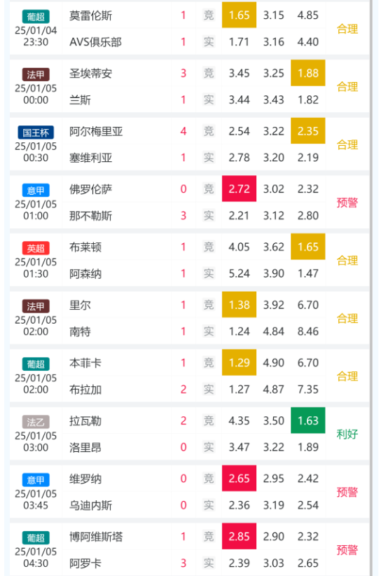The image size is (386, 576).
Task: Open the 合理 status for 布莱顿 match
Action: [x=347, y=261]
